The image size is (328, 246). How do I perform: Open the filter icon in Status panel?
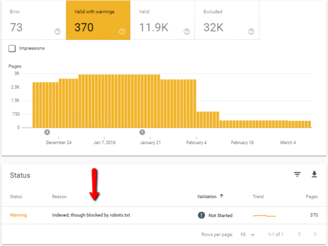tap(297, 174)
